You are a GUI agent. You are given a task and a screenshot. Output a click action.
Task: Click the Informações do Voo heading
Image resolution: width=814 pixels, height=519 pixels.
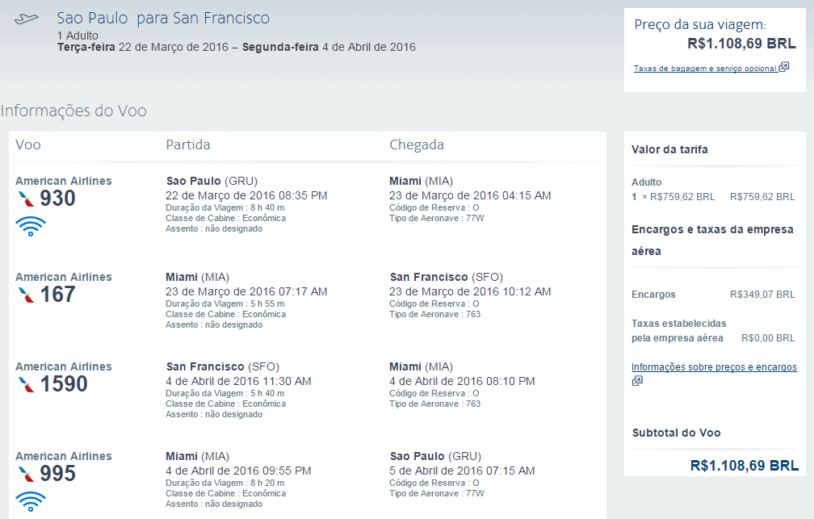click(73, 111)
